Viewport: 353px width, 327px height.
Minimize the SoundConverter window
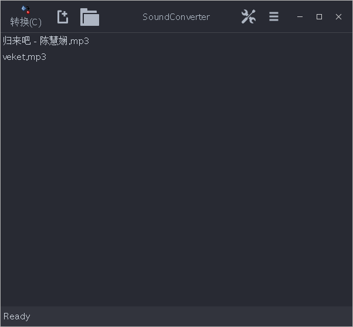pyautogui.click(x=300, y=16)
